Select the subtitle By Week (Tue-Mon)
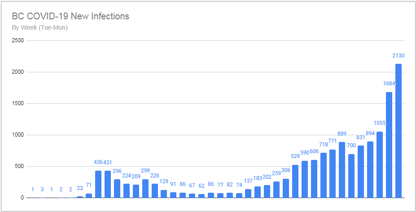Screen dimensions: 416x212 40,28
